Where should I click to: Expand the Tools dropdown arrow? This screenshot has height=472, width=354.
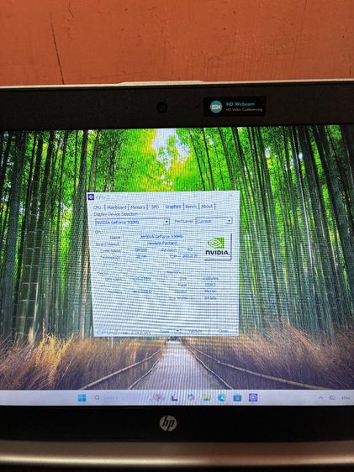click(x=177, y=331)
